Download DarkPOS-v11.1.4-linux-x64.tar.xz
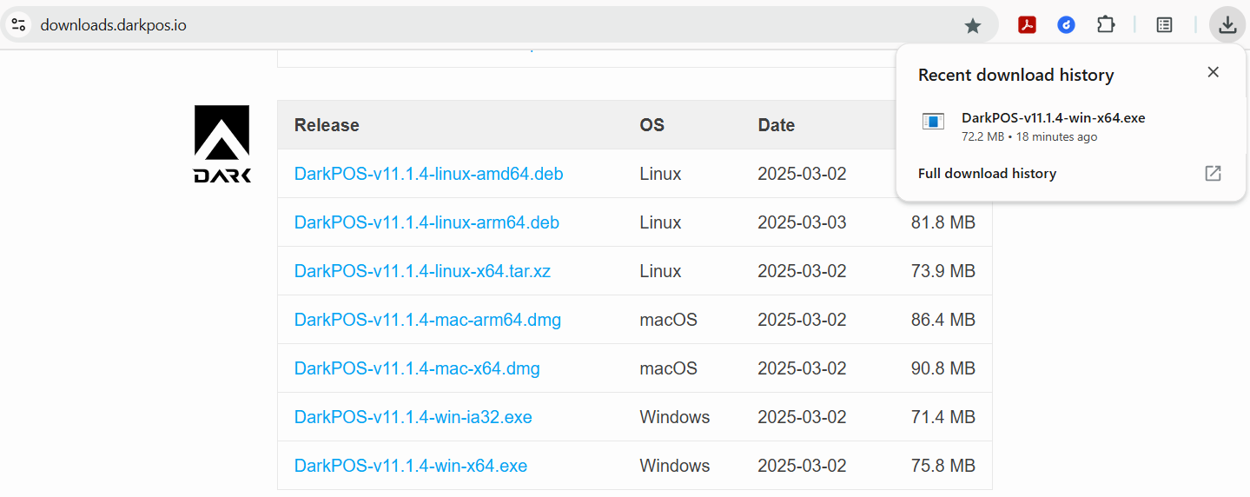The image size is (1250, 497). coord(422,271)
